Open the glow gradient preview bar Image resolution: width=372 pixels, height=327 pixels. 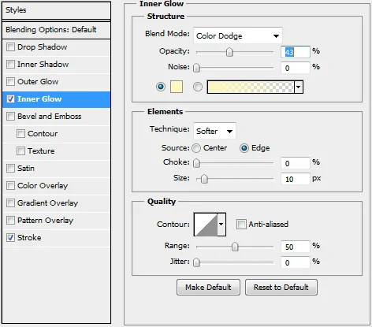tap(251, 87)
